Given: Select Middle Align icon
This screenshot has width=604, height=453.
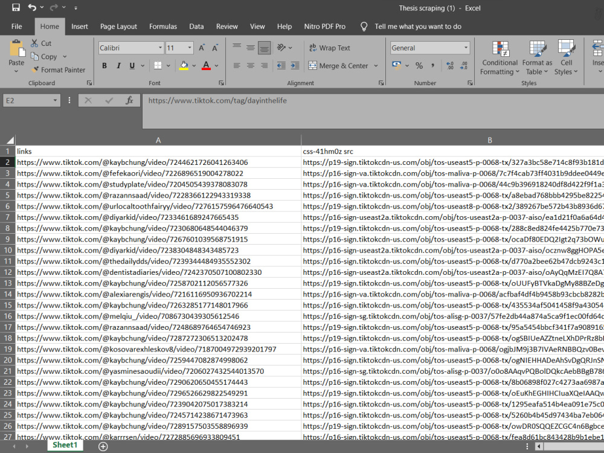Looking at the screenshot, I should tap(251, 48).
